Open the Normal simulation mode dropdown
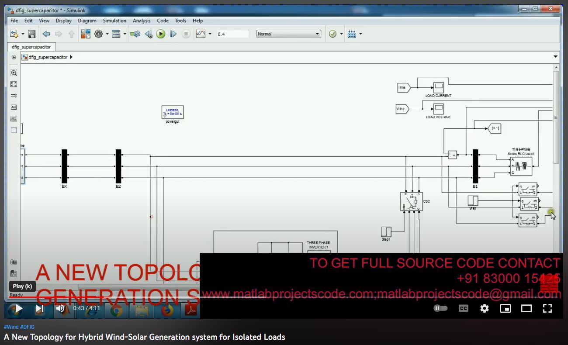The image size is (568, 345). point(289,34)
